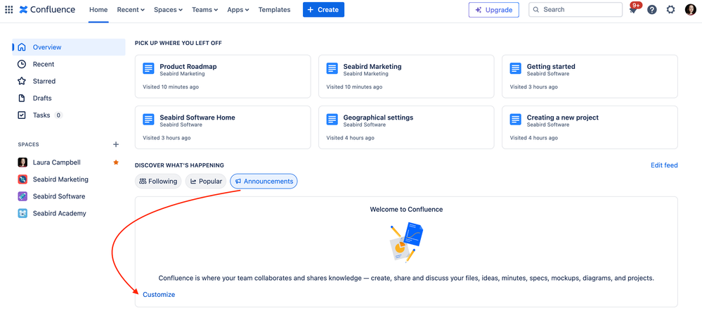Click the Geographical settings page icon
This screenshot has width=702, height=318.
[332, 120]
